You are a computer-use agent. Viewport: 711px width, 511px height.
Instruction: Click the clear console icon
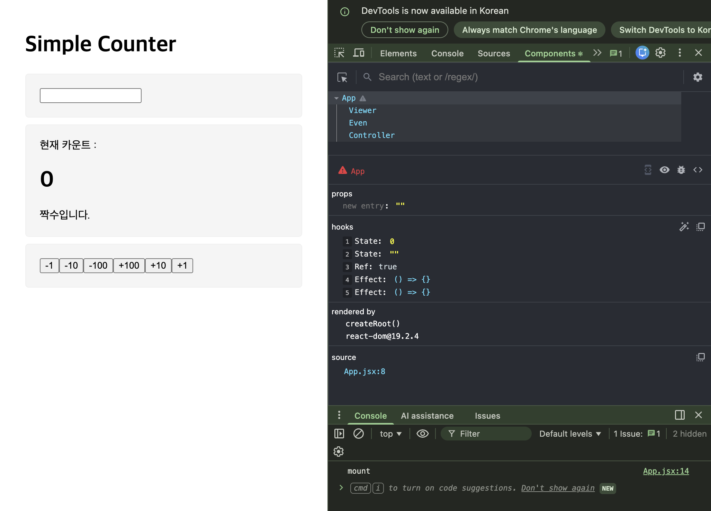pyautogui.click(x=358, y=434)
